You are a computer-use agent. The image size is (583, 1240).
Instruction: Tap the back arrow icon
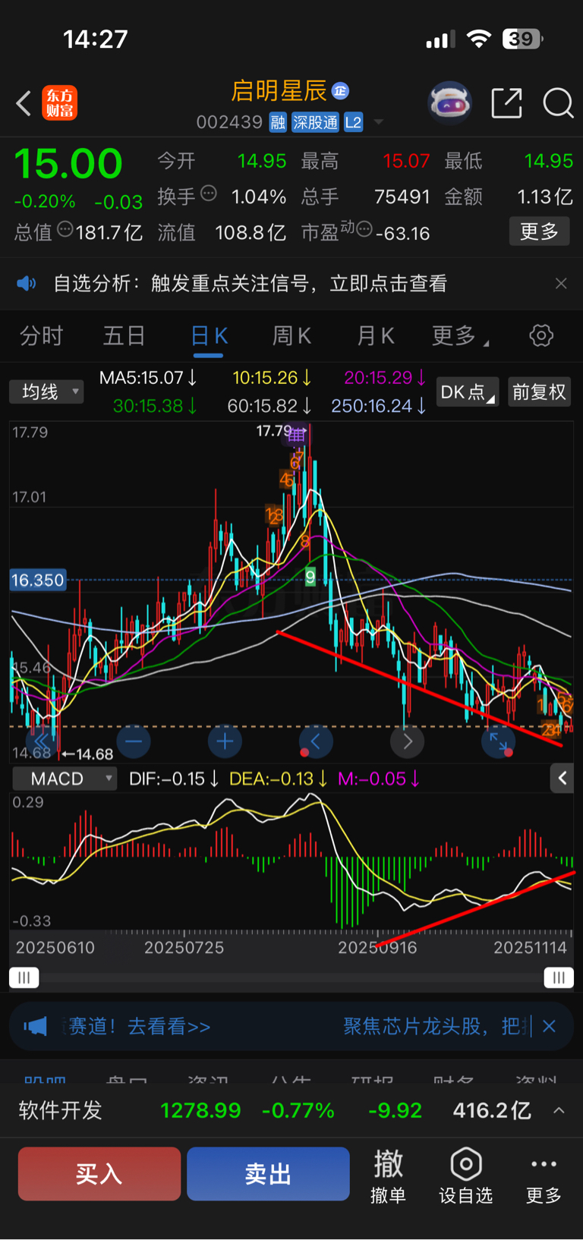24,103
